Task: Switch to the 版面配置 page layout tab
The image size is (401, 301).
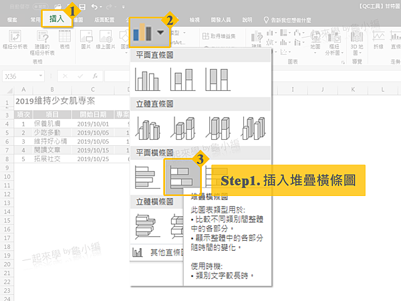Action: click(104, 19)
